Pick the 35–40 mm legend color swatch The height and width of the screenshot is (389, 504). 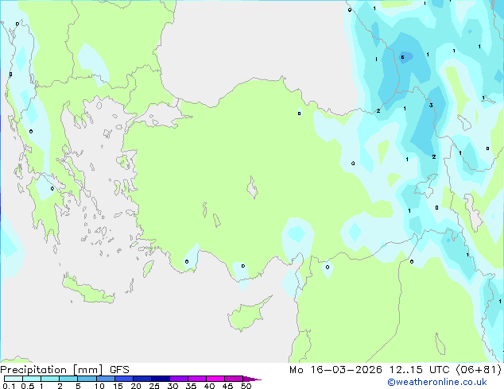pos(196,379)
